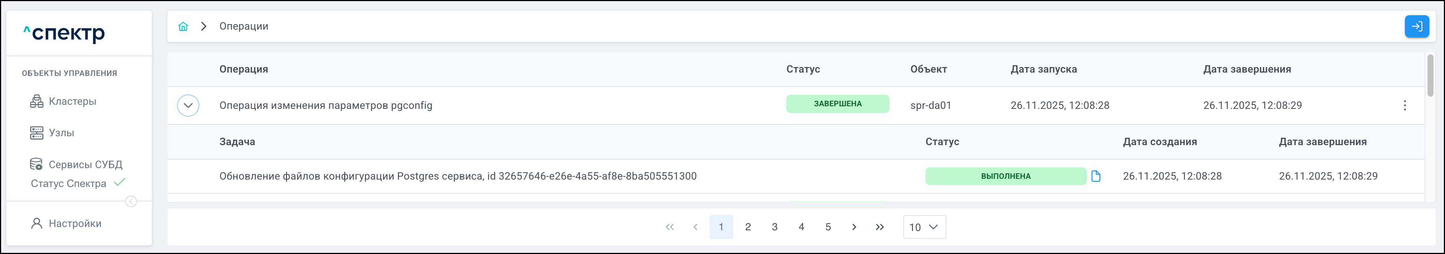Jump to the last page

coord(880,227)
